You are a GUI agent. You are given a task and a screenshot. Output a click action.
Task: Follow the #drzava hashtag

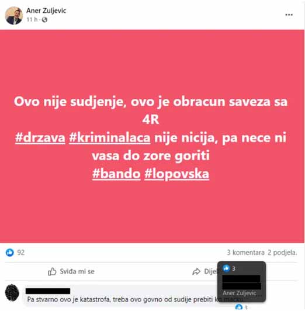40,137
